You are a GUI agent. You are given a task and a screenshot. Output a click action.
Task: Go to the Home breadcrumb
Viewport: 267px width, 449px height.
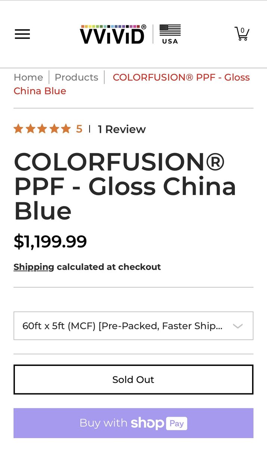point(28,77)
